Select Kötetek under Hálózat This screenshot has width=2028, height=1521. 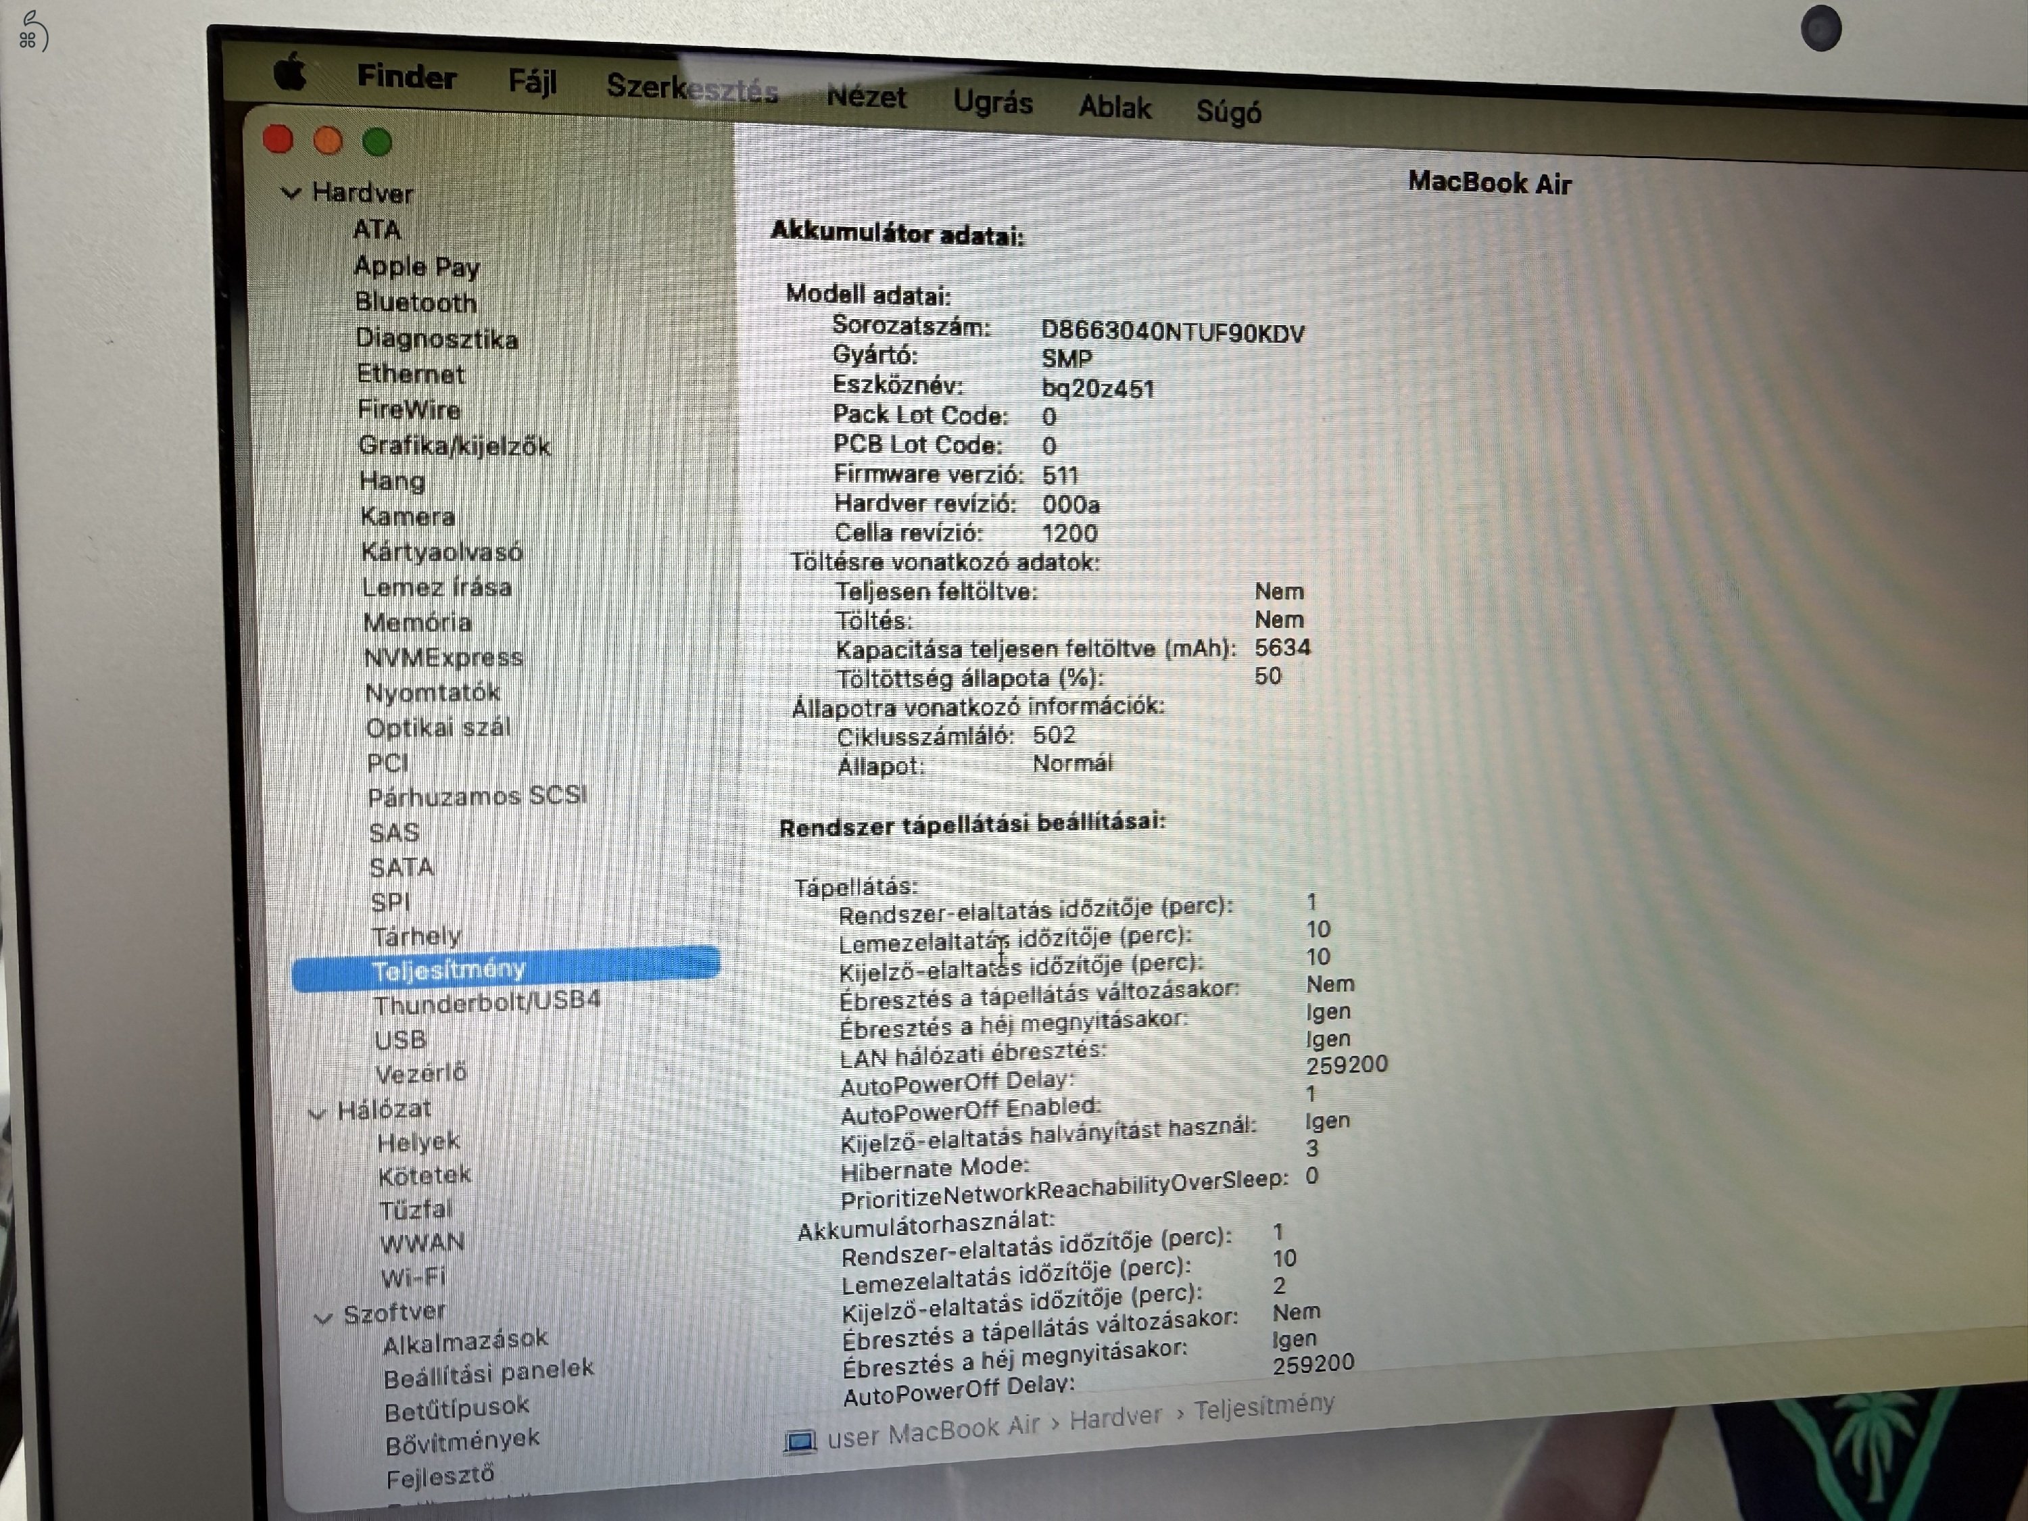point(425,1174)
